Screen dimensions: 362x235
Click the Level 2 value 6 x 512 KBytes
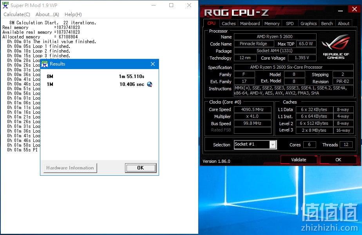(314, 123)
